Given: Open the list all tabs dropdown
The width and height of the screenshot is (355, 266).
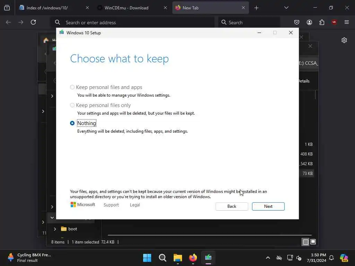Looking at the screenshot, I should point(286,8).
